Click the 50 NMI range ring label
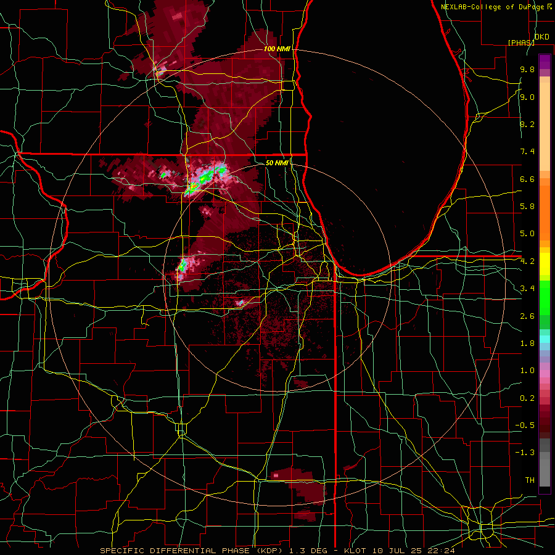The width and height of the screenshot is (555, 555). click(x=277, y=163)
